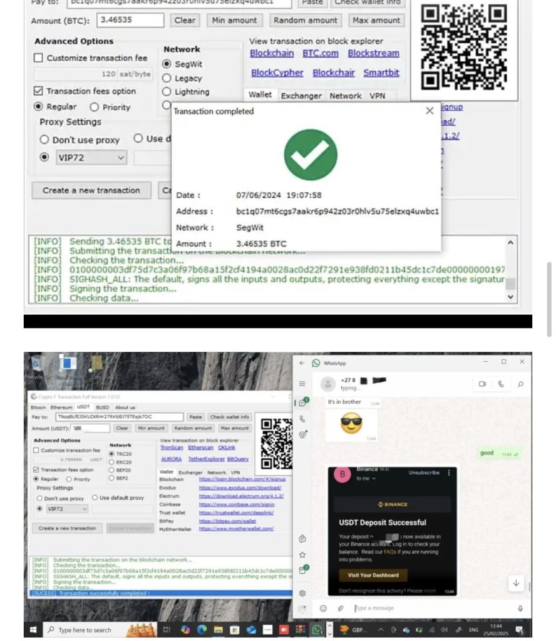Choose Use default proxy option
The width and height of the screenshot is (556, 641).
pos(95,498)
